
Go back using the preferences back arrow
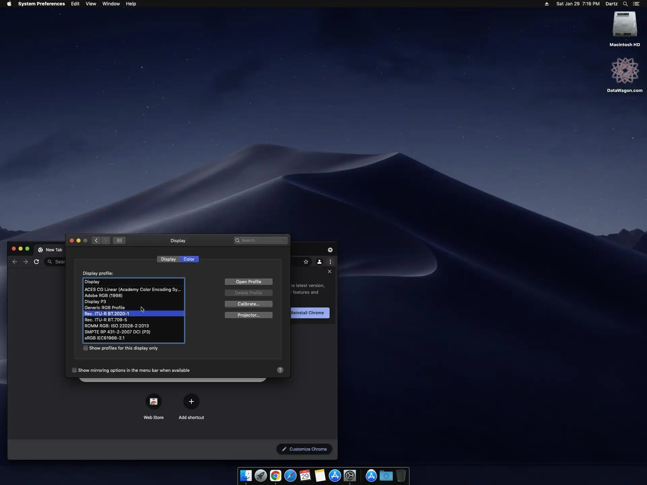coord(96,240)
